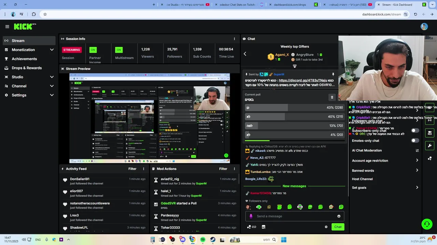Click the 43% poll result bar
Viewport: 437px width, 245px height.
coord(295,108)
